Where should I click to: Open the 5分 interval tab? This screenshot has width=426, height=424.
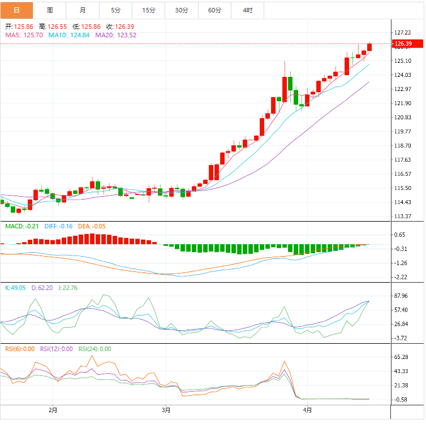pyautogui.click(x=116, y=10)
